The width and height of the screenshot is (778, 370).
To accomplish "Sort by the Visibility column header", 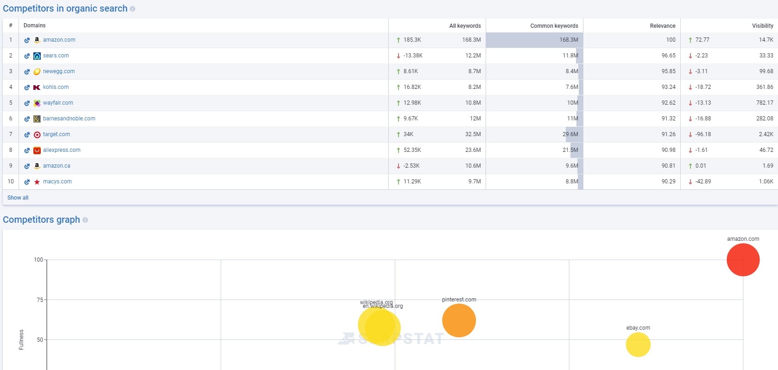I will 762,26.
